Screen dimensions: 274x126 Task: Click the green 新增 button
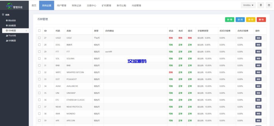click(230, 20)
